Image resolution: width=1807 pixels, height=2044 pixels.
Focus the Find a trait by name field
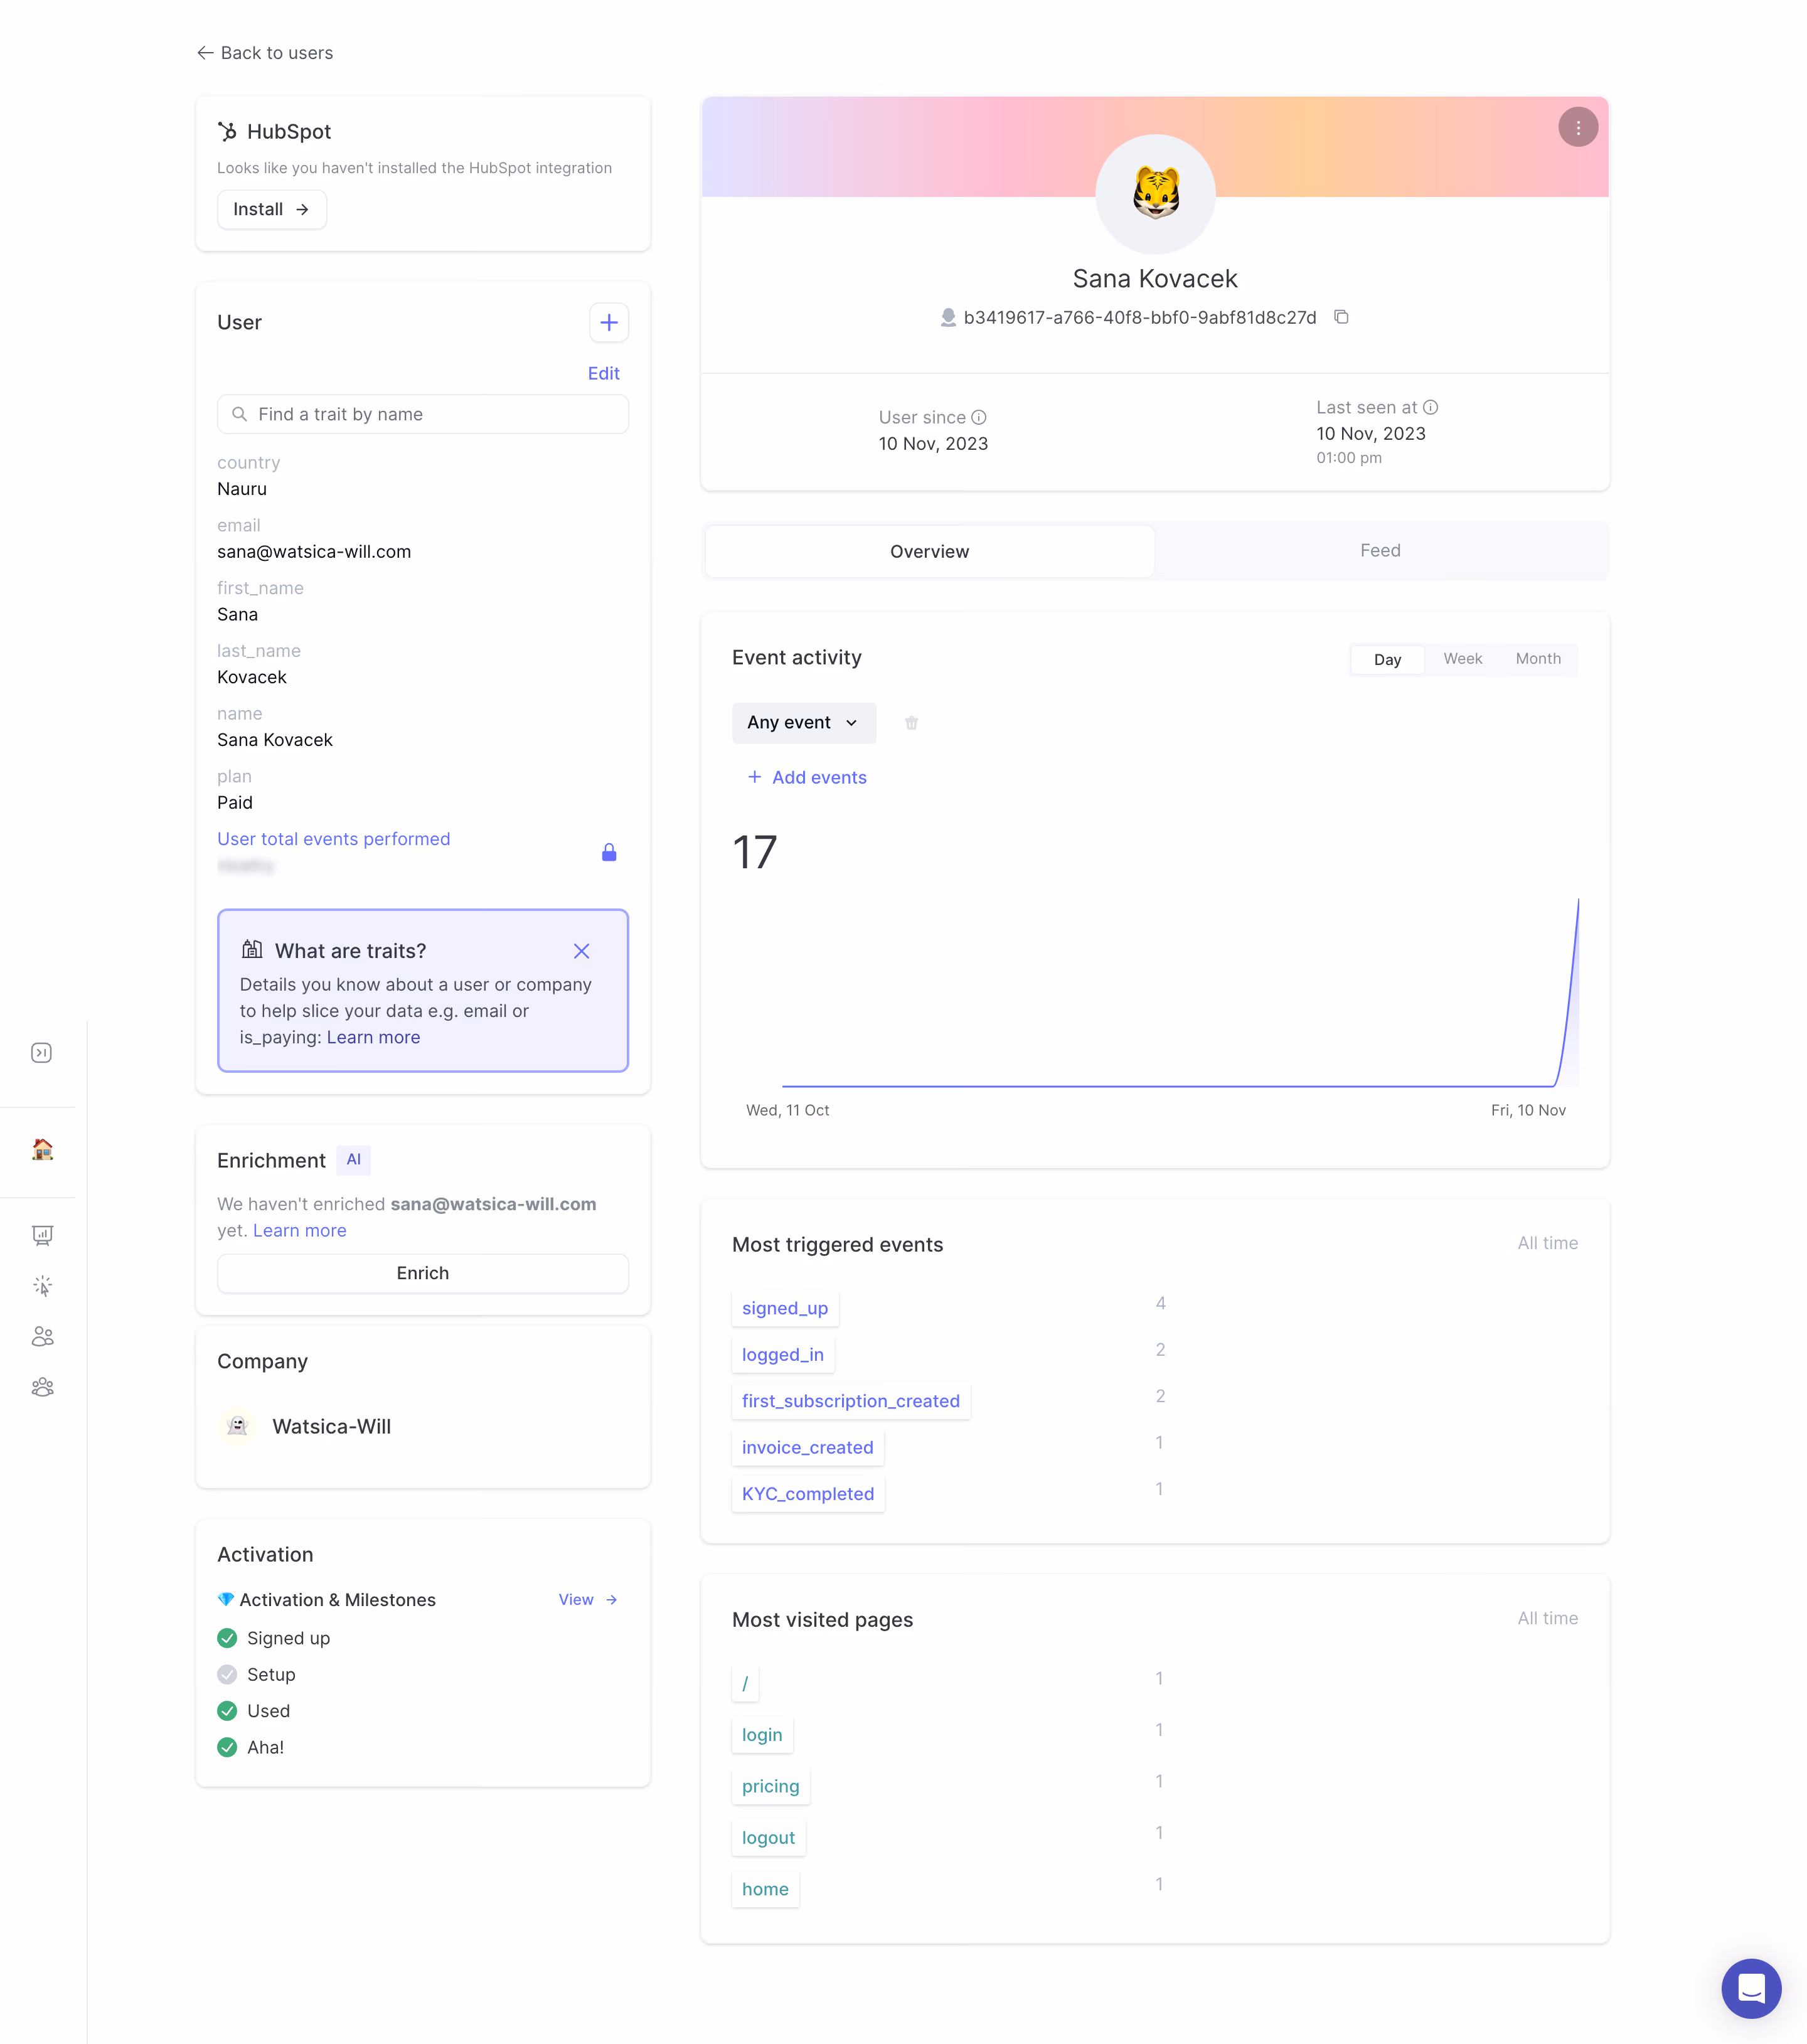pos(423,414)
